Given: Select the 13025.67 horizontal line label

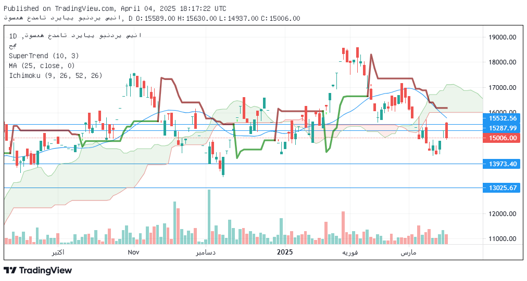Looking at the screenshot, I should 501,188.
